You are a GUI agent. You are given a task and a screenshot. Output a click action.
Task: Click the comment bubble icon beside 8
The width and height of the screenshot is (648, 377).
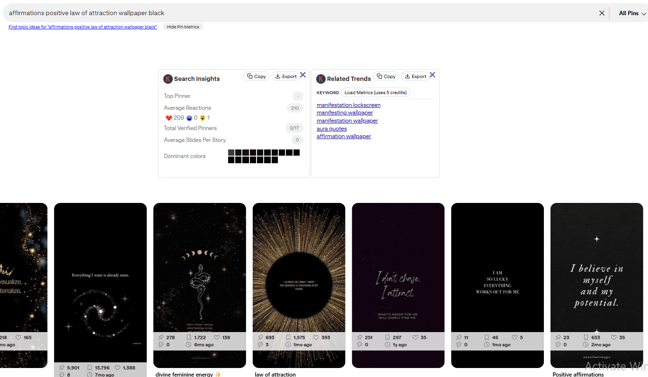pyautogui.click(x=62, y=375)
